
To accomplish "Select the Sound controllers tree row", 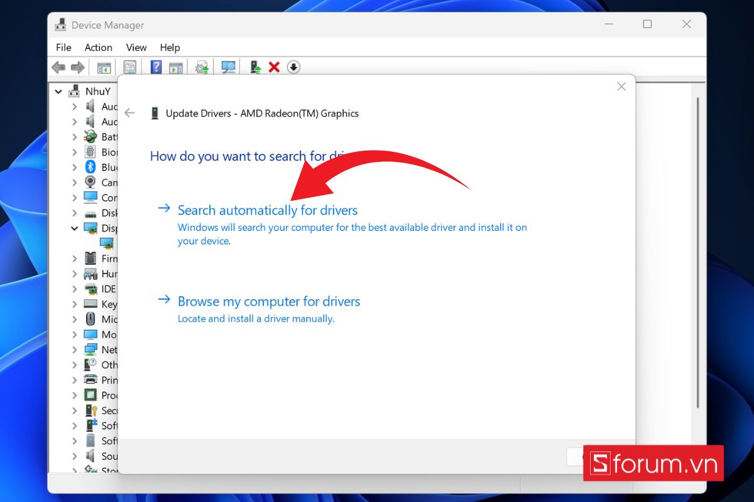I will (99, 456).
